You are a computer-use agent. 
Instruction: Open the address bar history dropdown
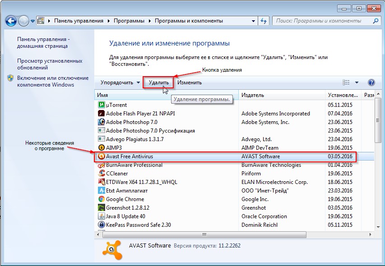pos(253,21)
